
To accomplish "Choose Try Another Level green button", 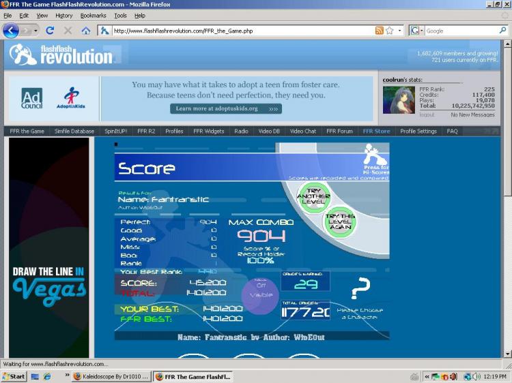I will pyautogui.click(x=313, y=196).
